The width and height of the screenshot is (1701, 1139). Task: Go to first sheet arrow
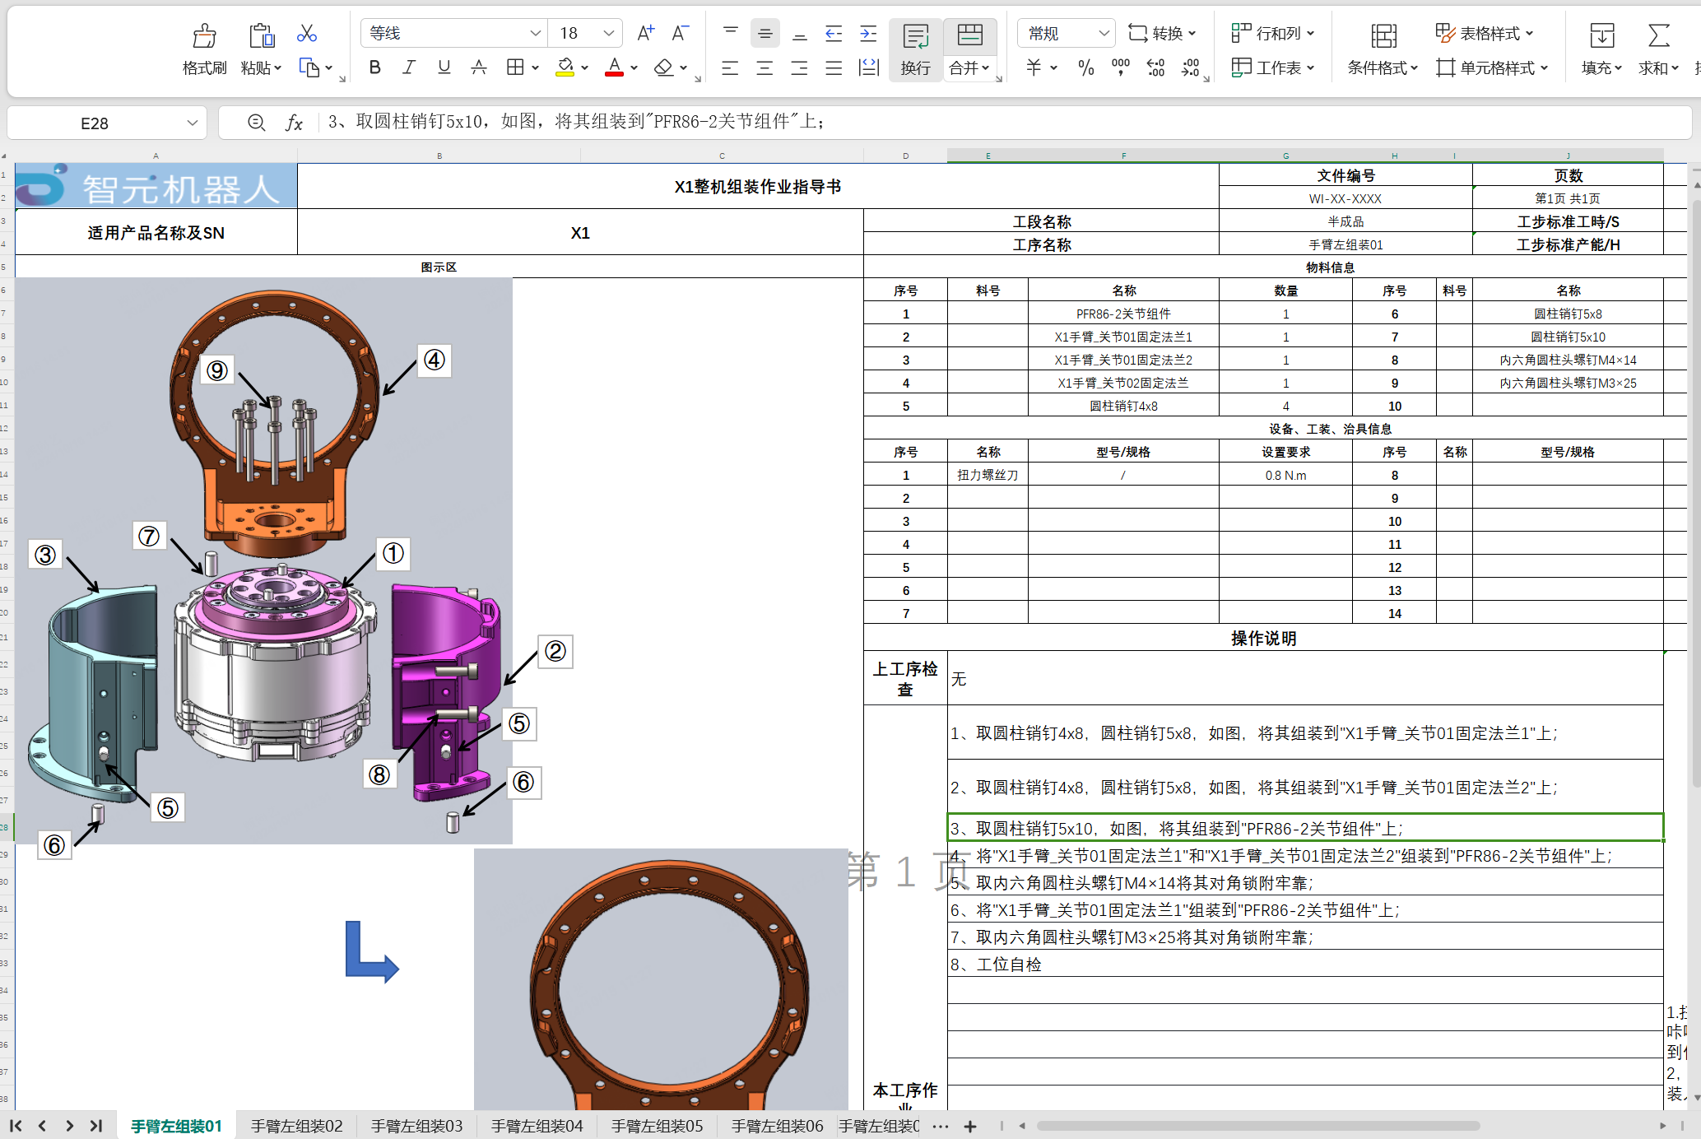pyautogui.click(x=16, y=1126)
